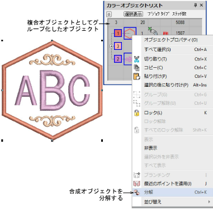Select the hexagon object thumbnail

pyautogui.click(x=130, y=33)
